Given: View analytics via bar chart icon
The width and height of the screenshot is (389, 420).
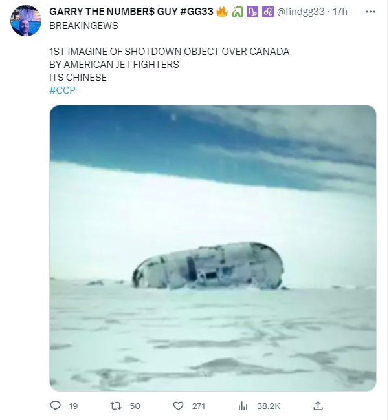Looking at the screenshot, I should (x=243, y=406).
